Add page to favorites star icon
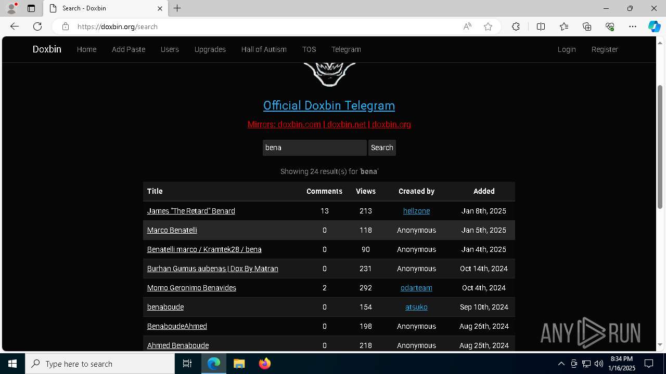666x374 pixels. (488, 26)
